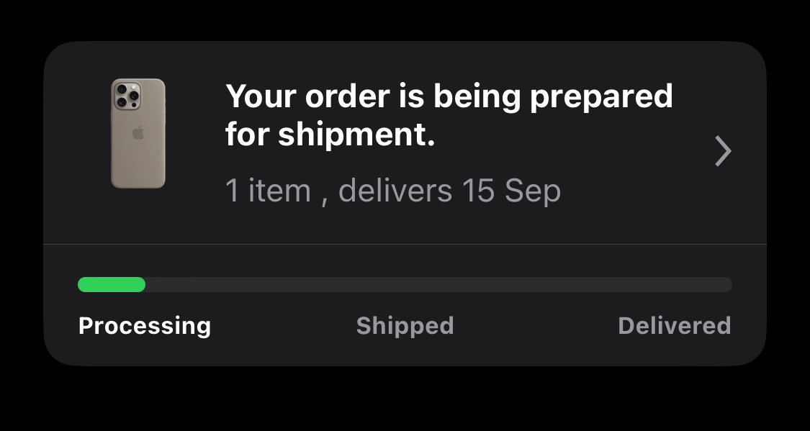Click the word "prepared" in the headline
Image resolution: width=810 pixels, height=431 pixels.
click(x=601, y=98)
